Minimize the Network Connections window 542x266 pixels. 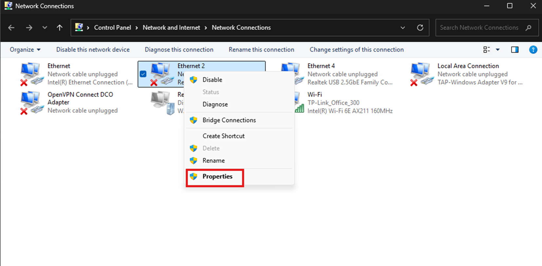tap(487, 6)
